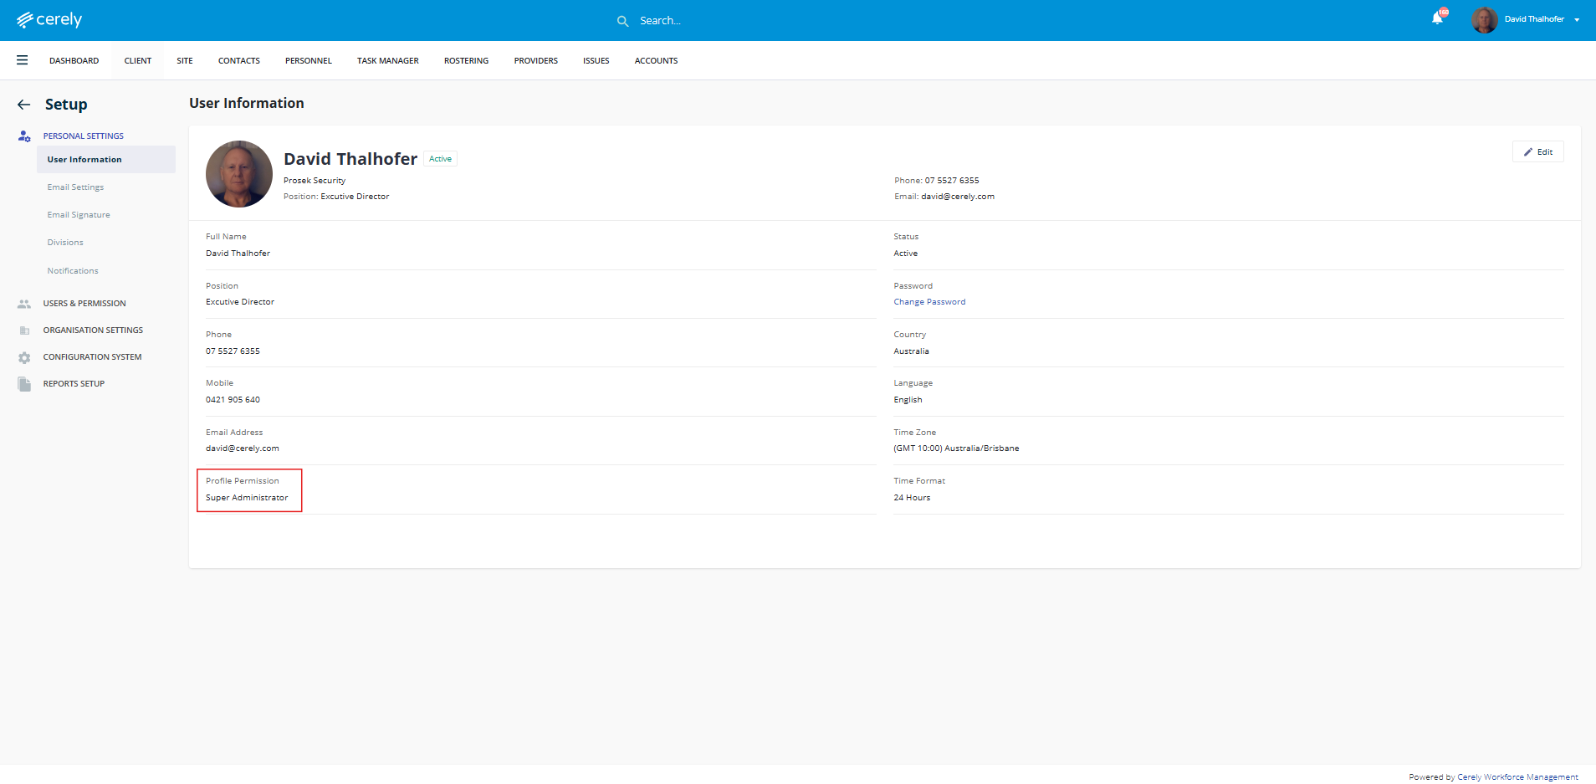The width and height of the screenshot is (1596, 784).
Task: Click the back arrow beside Setup
Action: [x=24, y=105]
